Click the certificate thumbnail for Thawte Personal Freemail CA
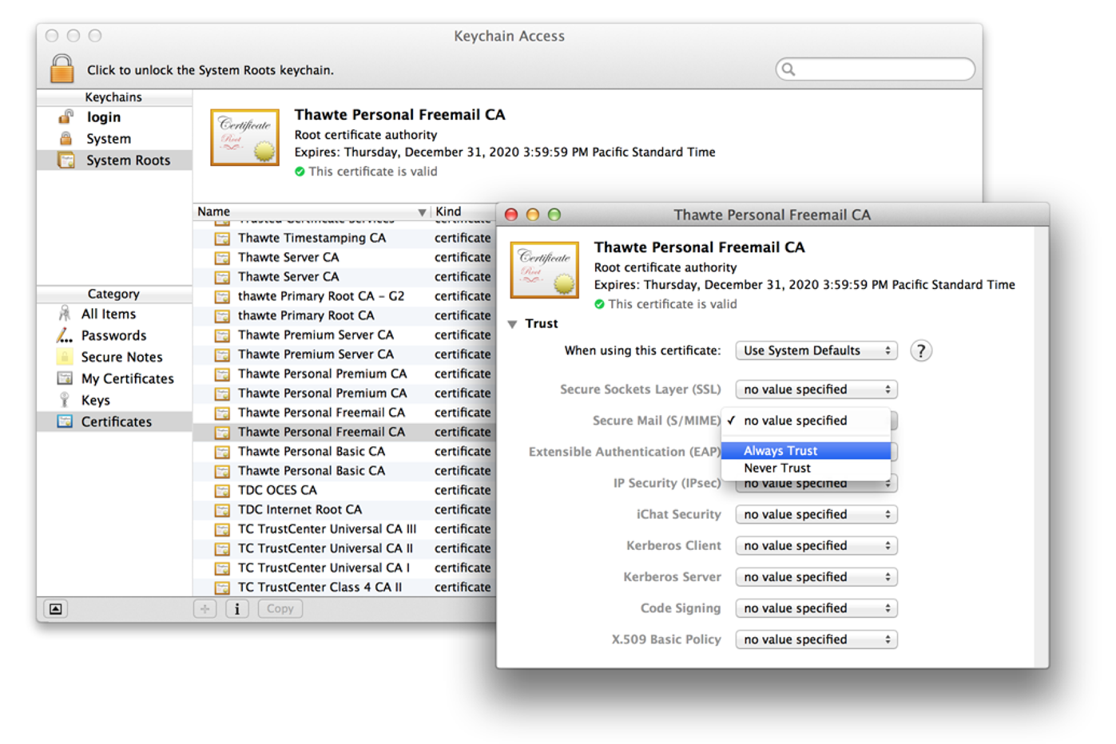1116x744 pixels. [x=544, y=270]
